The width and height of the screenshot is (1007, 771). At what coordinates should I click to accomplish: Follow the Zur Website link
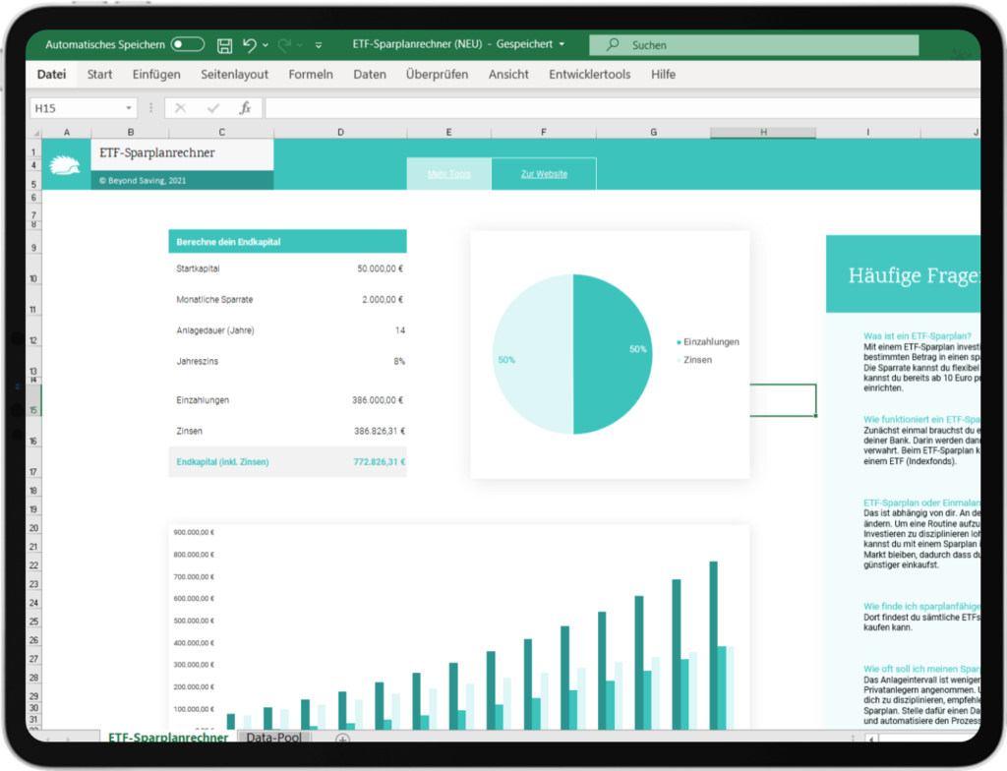[x=544, y=173]
